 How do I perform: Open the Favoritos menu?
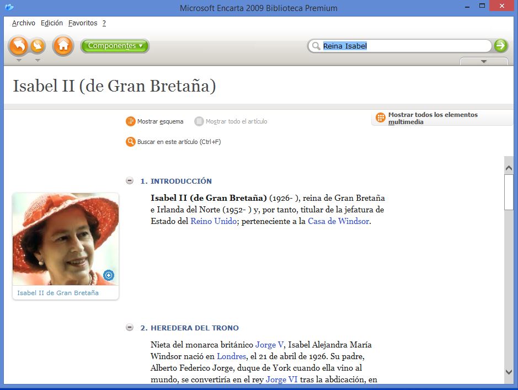(83, 23)
